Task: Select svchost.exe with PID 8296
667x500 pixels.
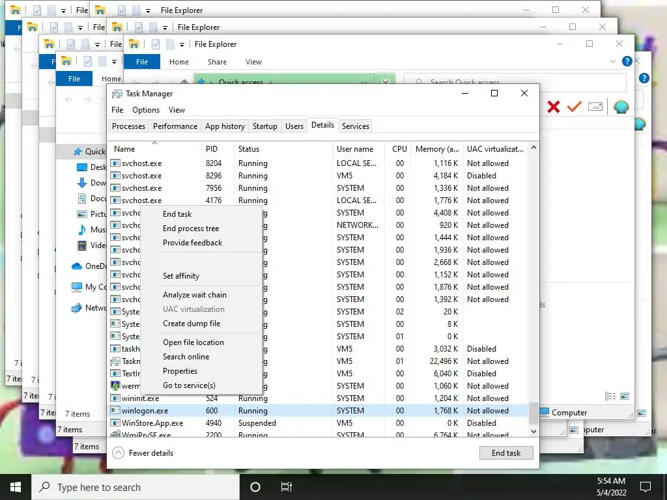Action: click(x=318, y=176)
